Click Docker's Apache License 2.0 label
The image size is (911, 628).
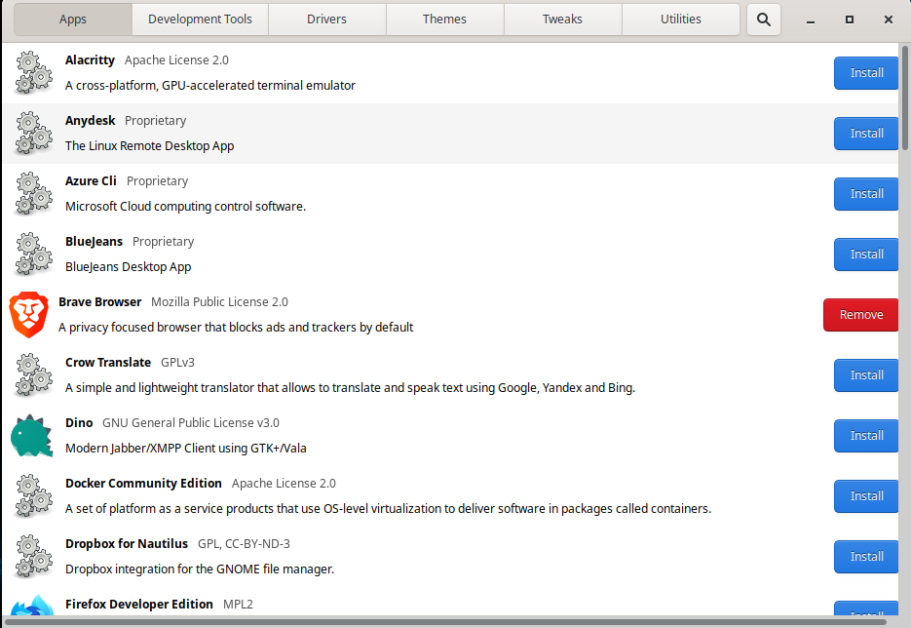click(284, 484)
